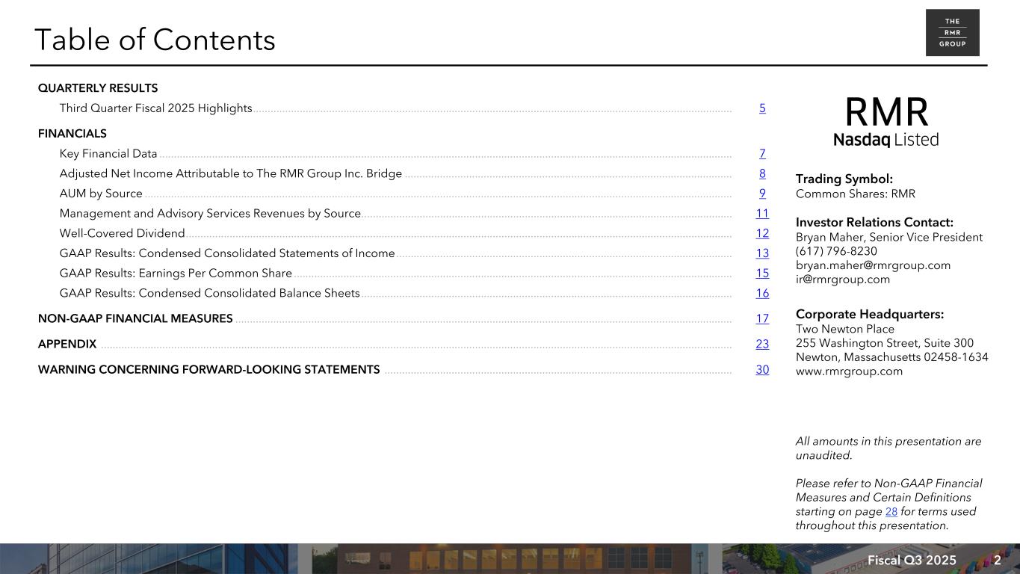Select the Table of Contents heading
The height and width of the screenshot is (574, 1020).
coord(155,40)
